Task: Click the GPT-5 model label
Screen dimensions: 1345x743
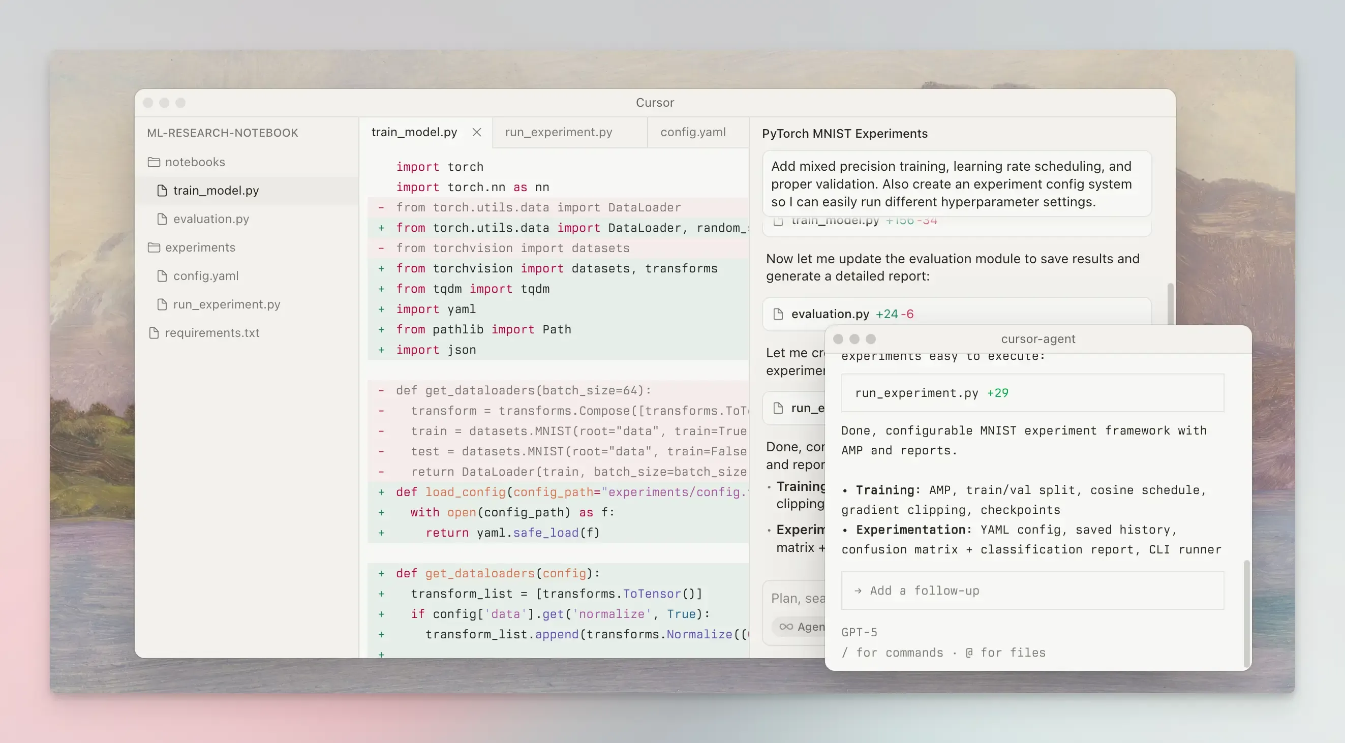Action: [859, 632]
